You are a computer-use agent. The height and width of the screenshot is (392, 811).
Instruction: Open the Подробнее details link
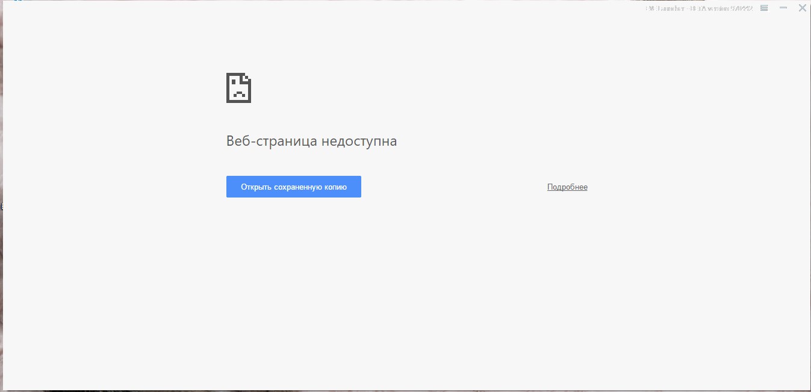coord(567,187)
